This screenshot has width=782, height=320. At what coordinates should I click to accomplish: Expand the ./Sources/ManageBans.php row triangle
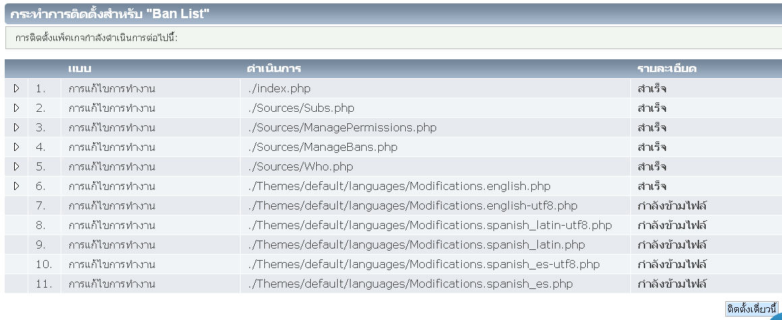pyautogui.click(x=16, y=147)
